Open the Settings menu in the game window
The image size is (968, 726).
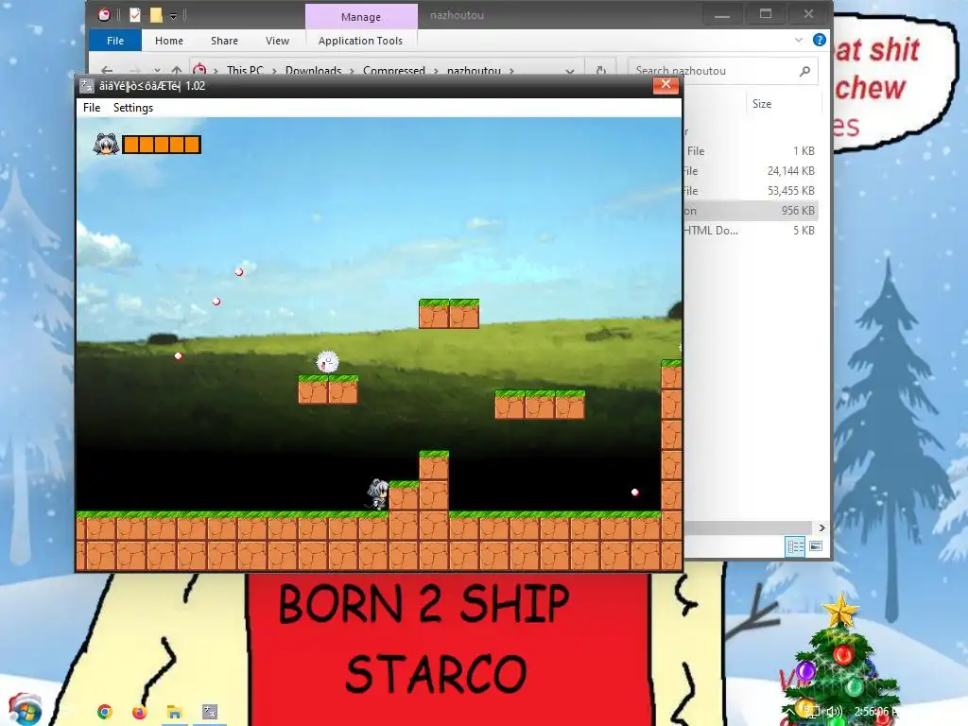pyautogui.click(x=132, y=108)
